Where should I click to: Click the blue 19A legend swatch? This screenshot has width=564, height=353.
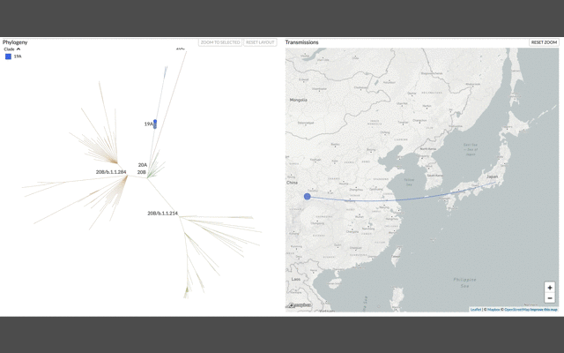click(9, 56)
